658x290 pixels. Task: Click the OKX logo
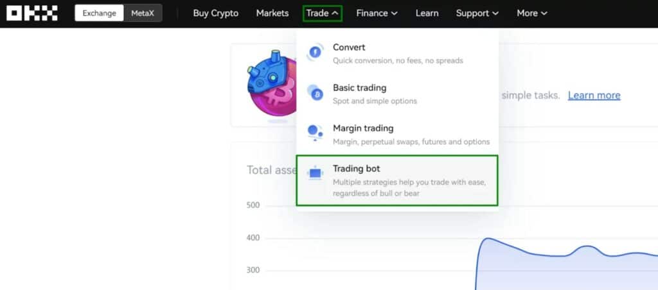pos(32,13)
